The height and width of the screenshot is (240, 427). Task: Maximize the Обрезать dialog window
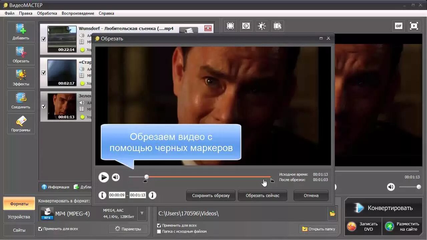(x=321, y=38)
